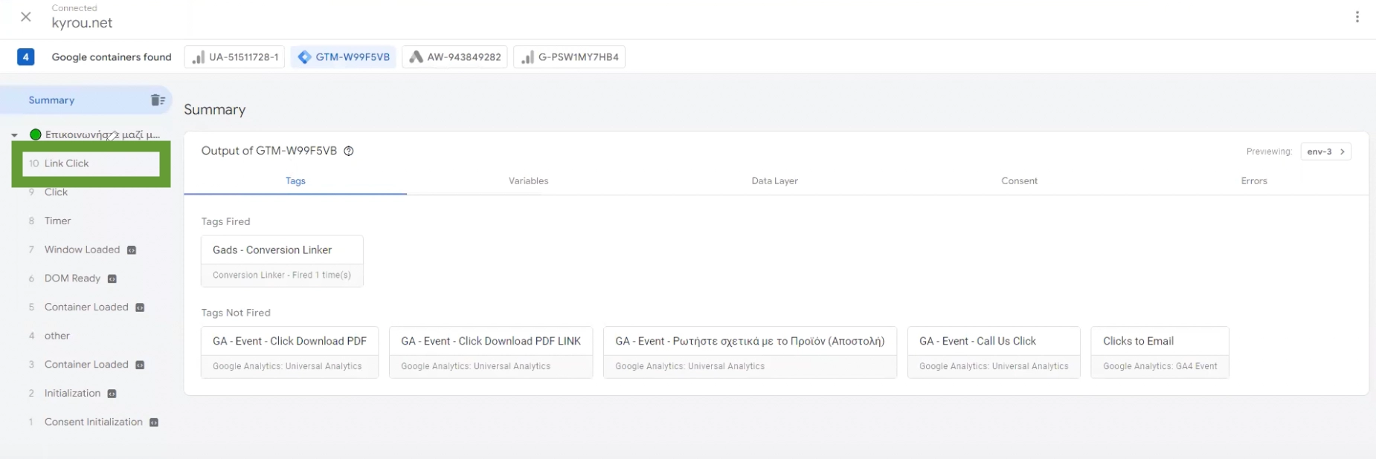Image resolution: width=1376 pixels, height=459 pixels.
Task: Open the Clicks to Email GA4 tag
Action: pos(1160,352)
